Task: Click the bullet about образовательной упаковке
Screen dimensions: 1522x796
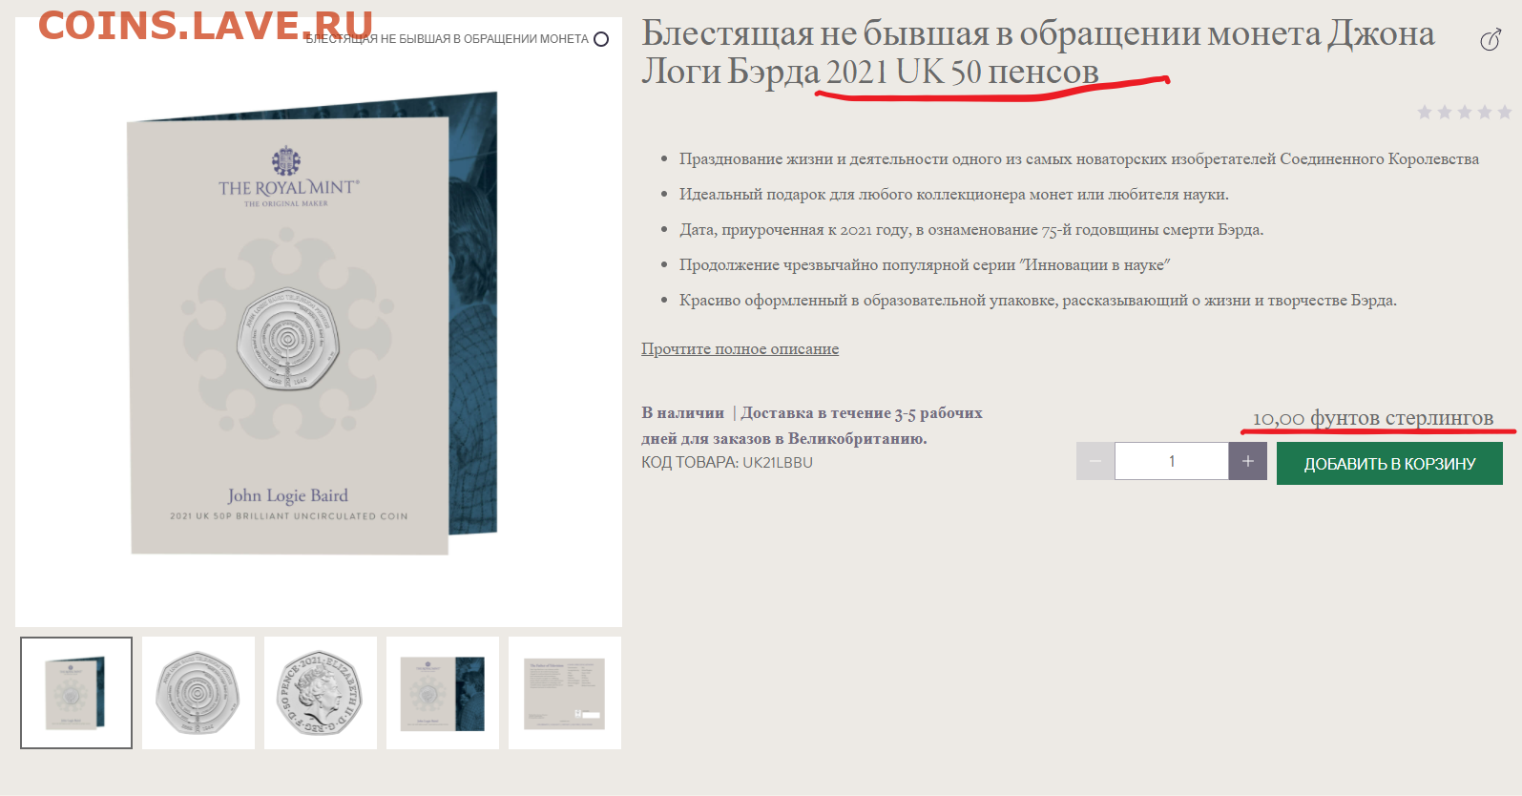Action: (1038, 300)
